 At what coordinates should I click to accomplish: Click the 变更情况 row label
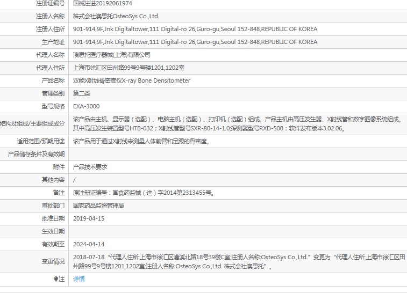53,261
